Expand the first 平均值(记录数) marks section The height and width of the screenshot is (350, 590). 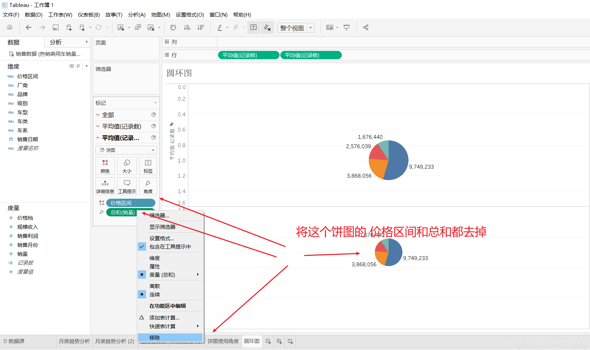(x=98, y=126)
